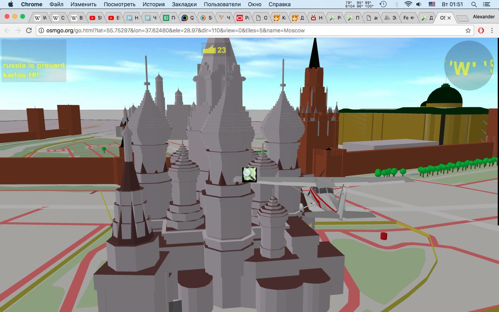Switch to the tab labeled Pa
The width and height of the screenshot is (499, 312).
(243, 18)
